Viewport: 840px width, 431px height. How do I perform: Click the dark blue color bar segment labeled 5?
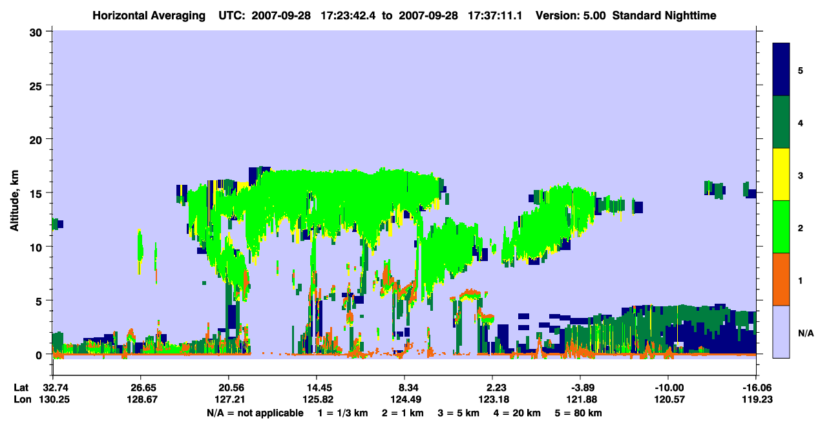point(781,70)
